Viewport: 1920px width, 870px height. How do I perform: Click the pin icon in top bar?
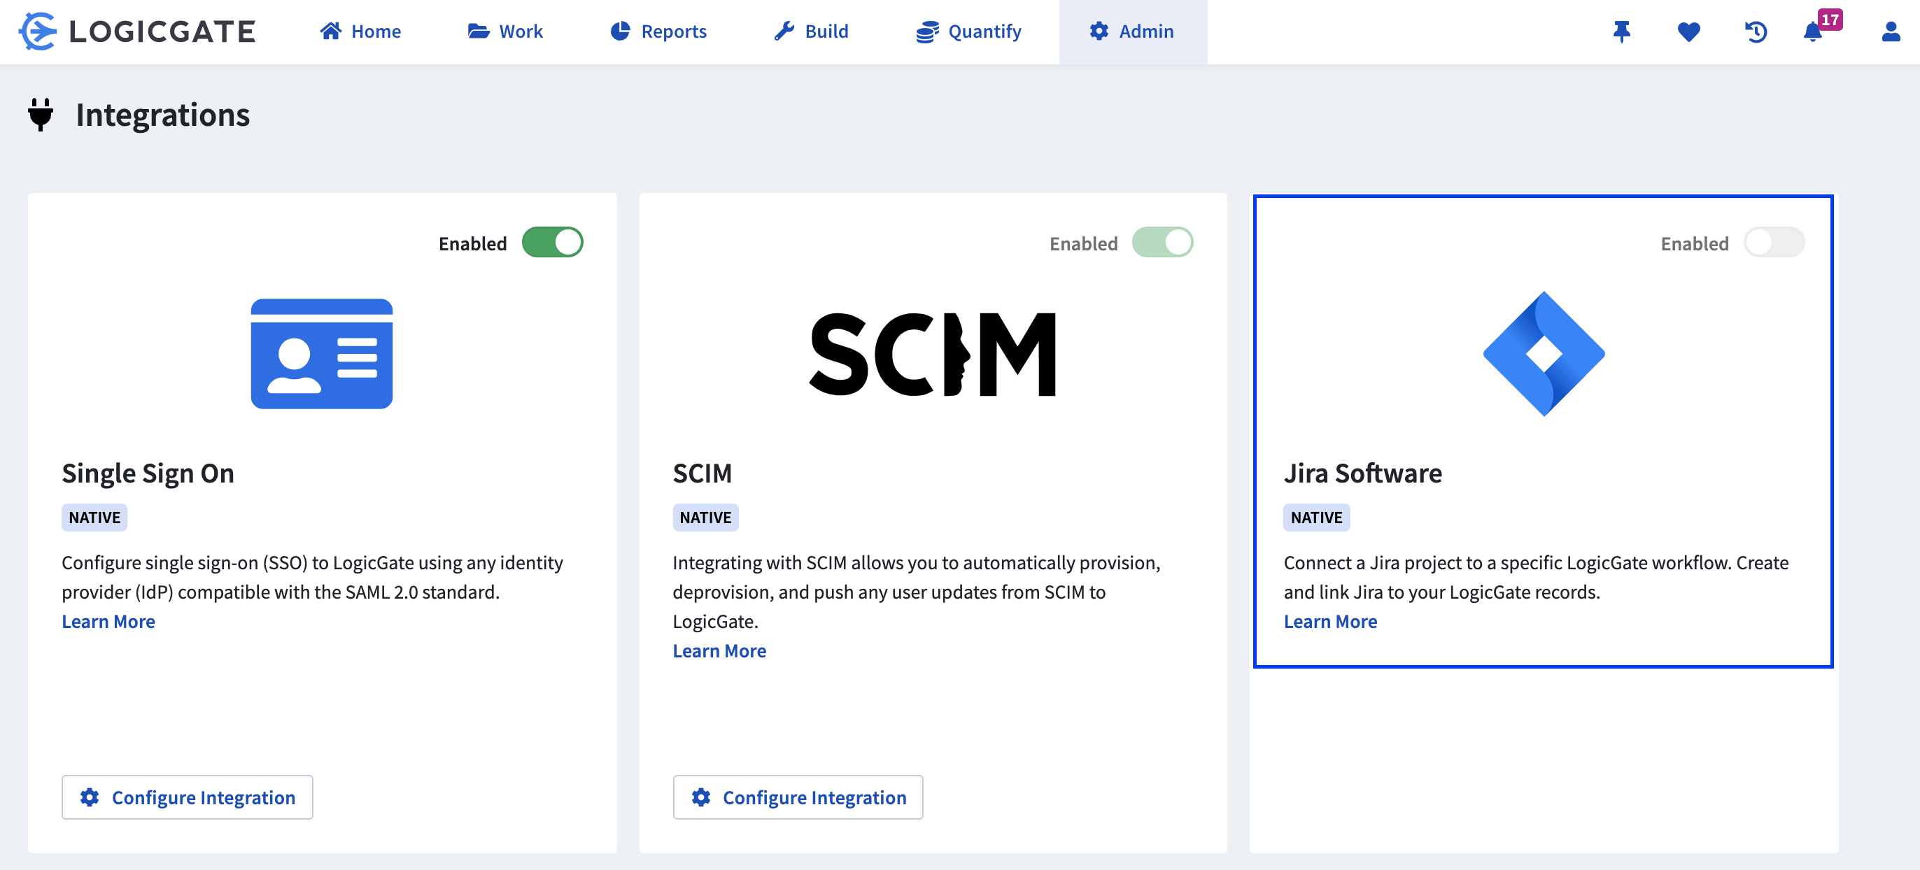(x=1621, y=31)
